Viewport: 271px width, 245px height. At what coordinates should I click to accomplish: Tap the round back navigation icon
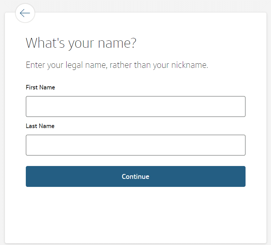pos(25,13)
